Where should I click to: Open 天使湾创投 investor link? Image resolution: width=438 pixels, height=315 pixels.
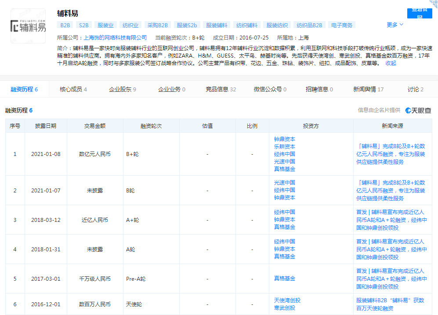pyautogui.click(x=287, y=301)
